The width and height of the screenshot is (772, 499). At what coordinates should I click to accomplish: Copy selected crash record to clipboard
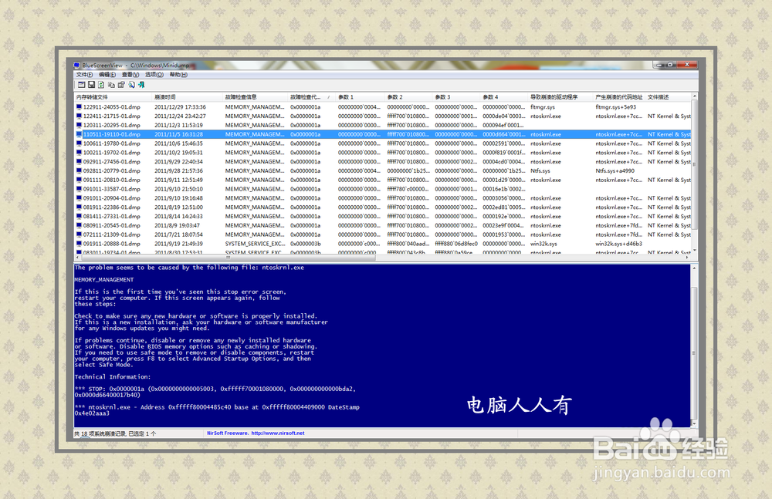(x=112, y=85)
